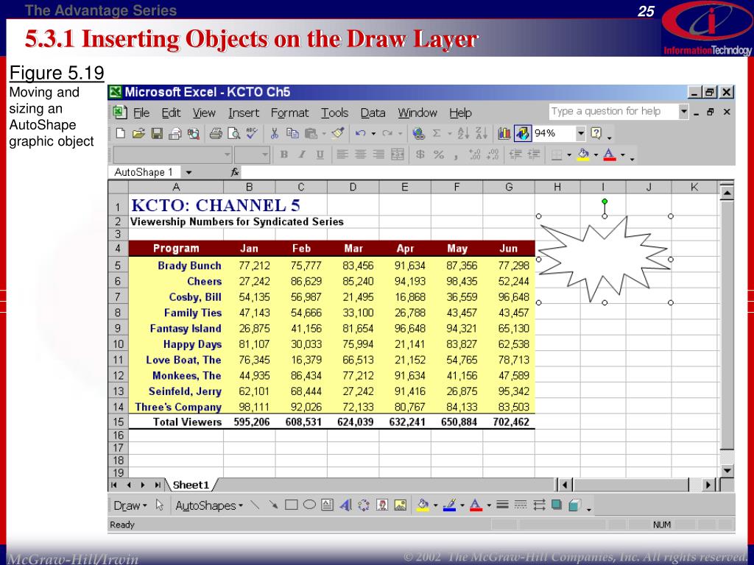Click the Type a question for help box

(x=613, y=112)
